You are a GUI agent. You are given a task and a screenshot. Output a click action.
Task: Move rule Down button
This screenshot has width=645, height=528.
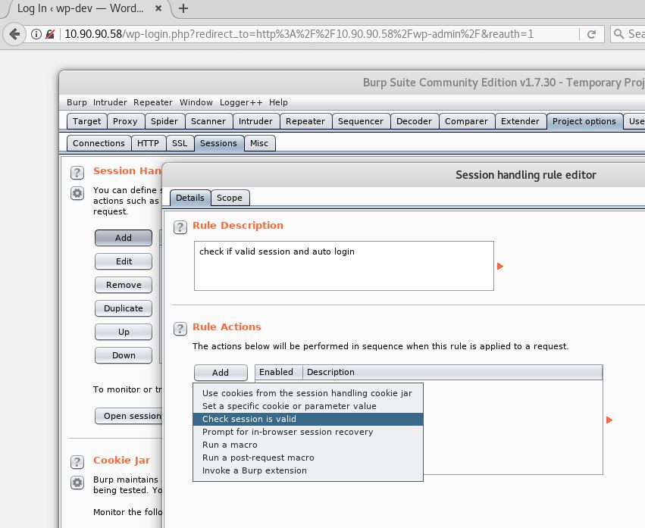(124, 355)
